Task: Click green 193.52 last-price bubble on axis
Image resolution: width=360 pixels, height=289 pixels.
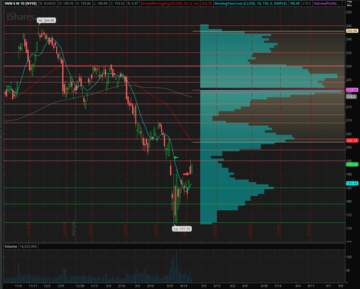Action: [352, 164]
